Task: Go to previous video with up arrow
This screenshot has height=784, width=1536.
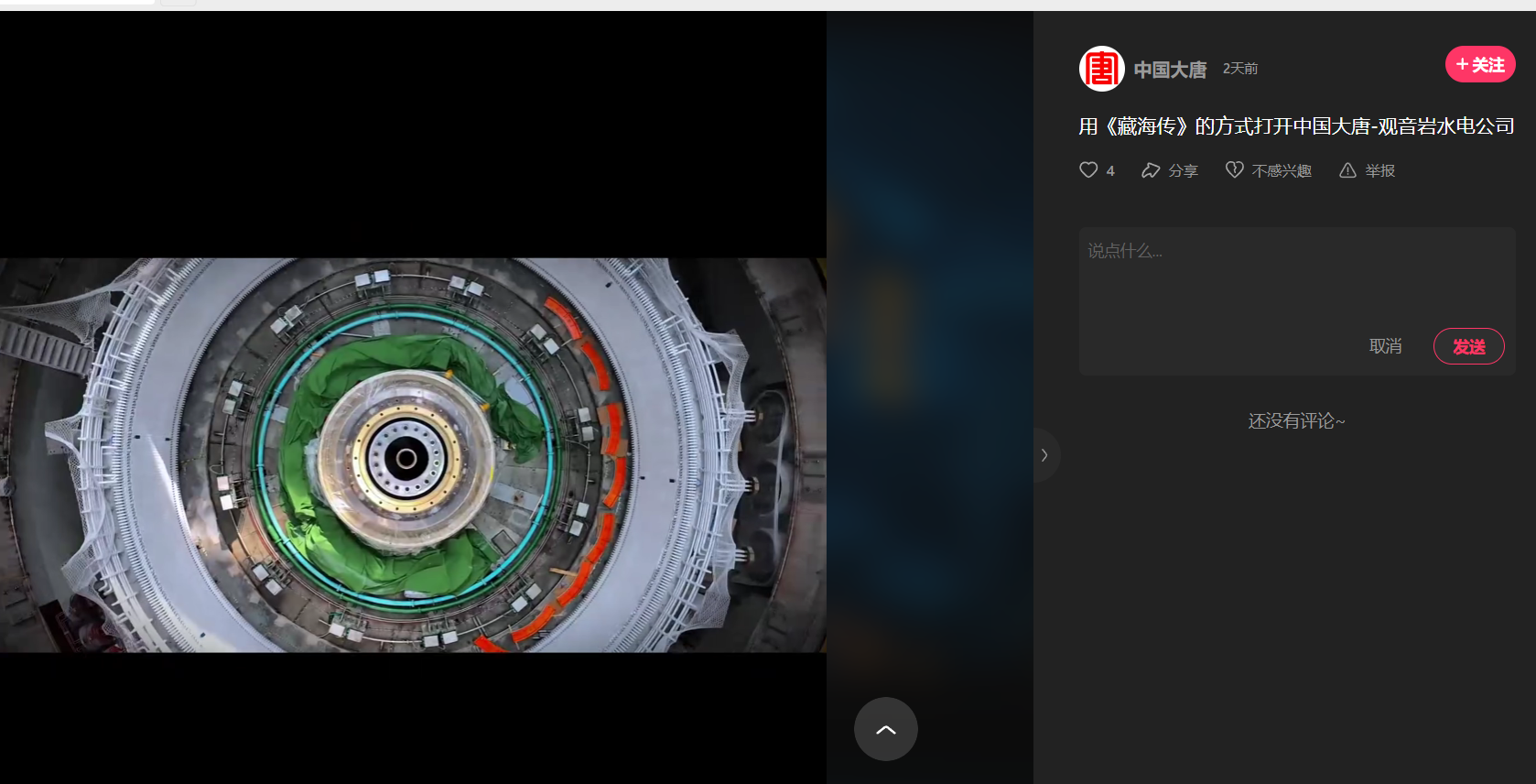Action: (886, 729)
